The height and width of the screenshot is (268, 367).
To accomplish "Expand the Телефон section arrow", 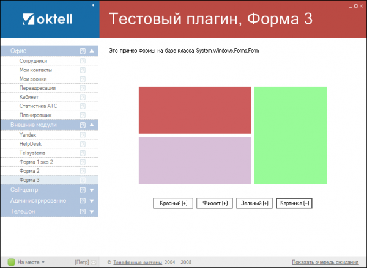I will tap(92, 212).
